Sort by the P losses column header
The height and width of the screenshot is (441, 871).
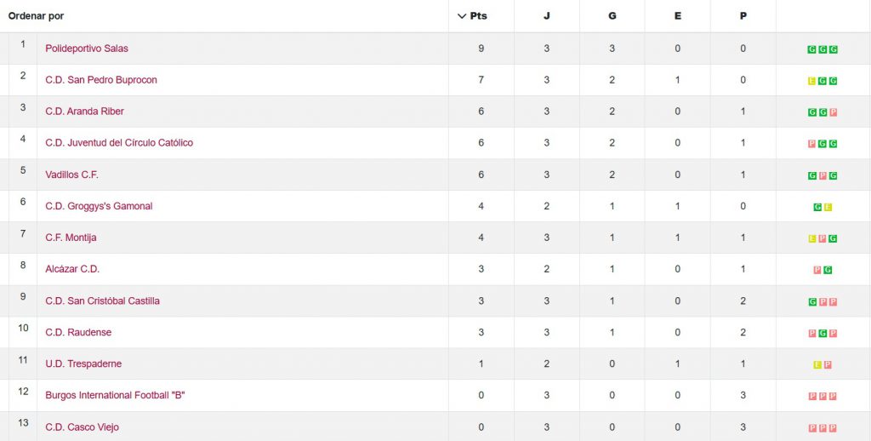tap(743, 16)
